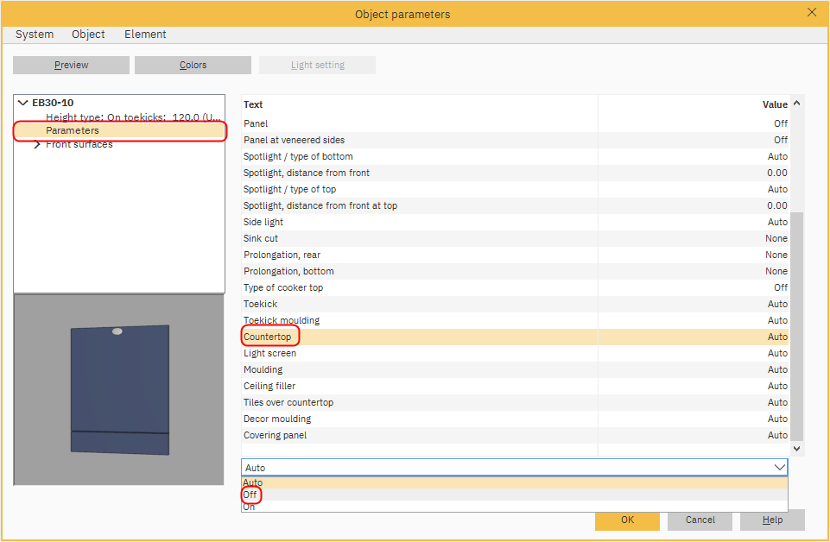Select the Sink cut parameter row
830x542 pixels.
(261, 238)
